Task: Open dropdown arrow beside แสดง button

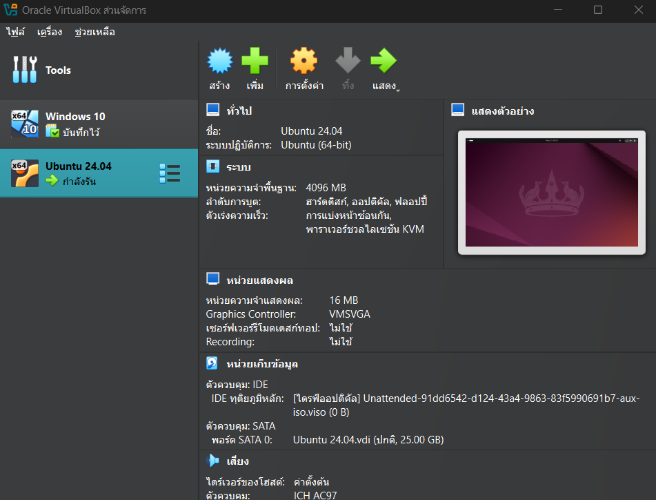Action: click(x=398, y=90)
